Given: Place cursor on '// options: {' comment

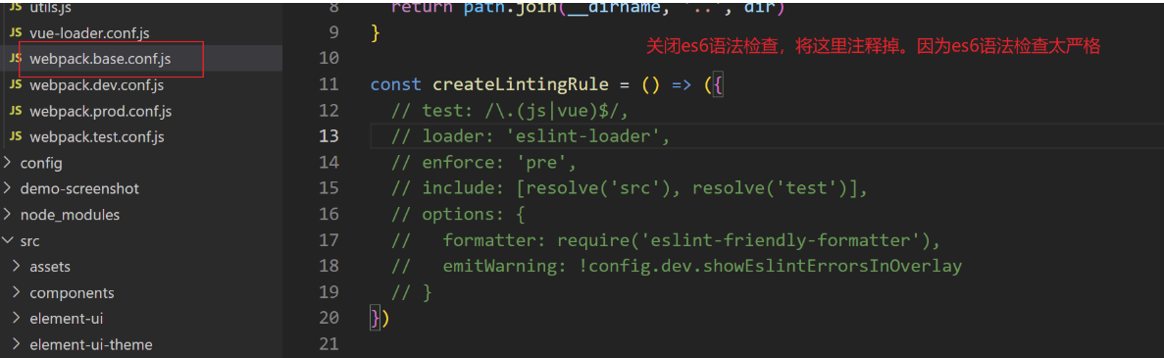Looking at the screenshot, I should point(459,215).
